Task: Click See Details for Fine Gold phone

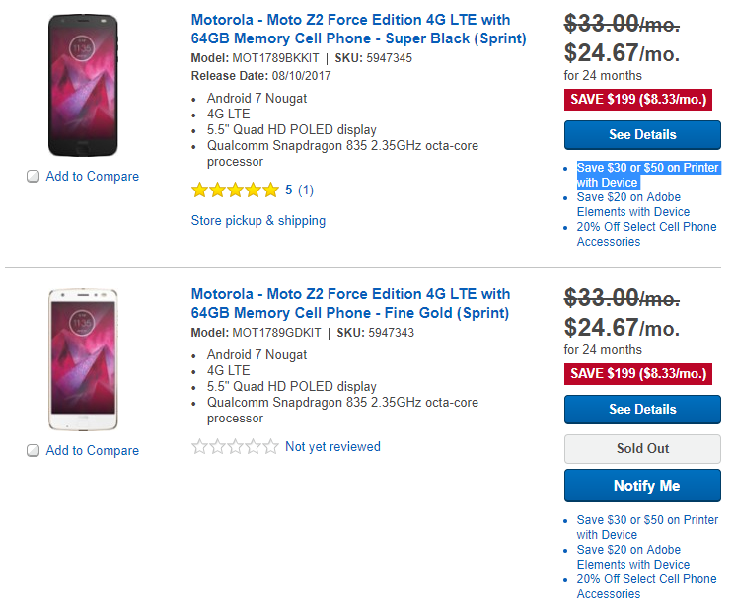Action: [642, 410]
